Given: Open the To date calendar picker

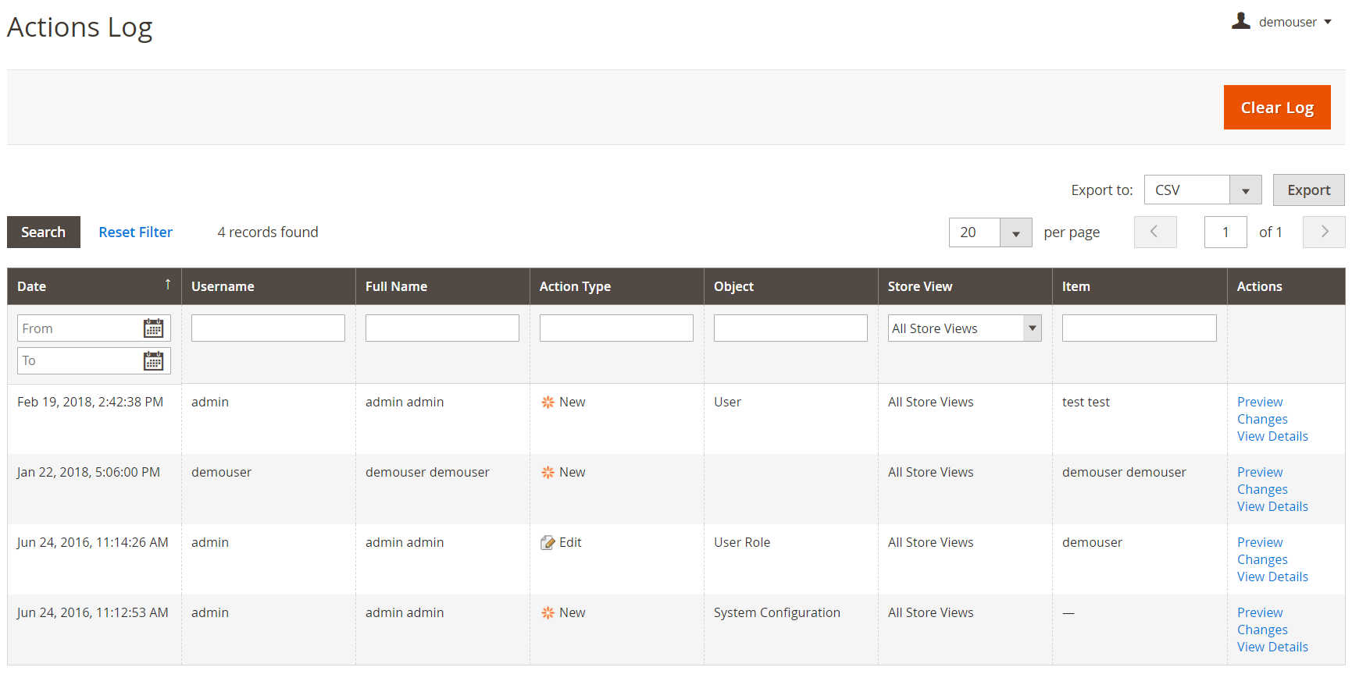Looking at the screenshot, I should coord(153,360).
